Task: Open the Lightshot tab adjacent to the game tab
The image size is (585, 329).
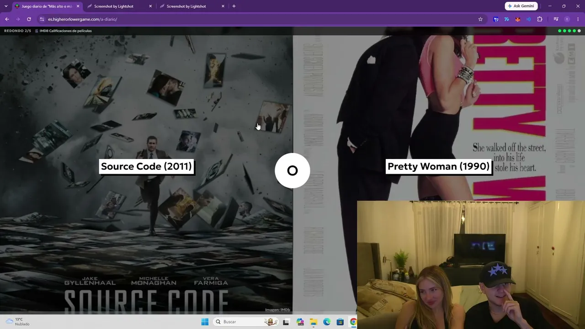Action: [x=119, y=6]
